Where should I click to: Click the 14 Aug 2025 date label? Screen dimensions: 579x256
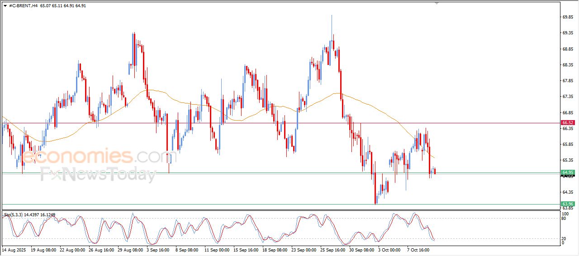coord(14,249)
